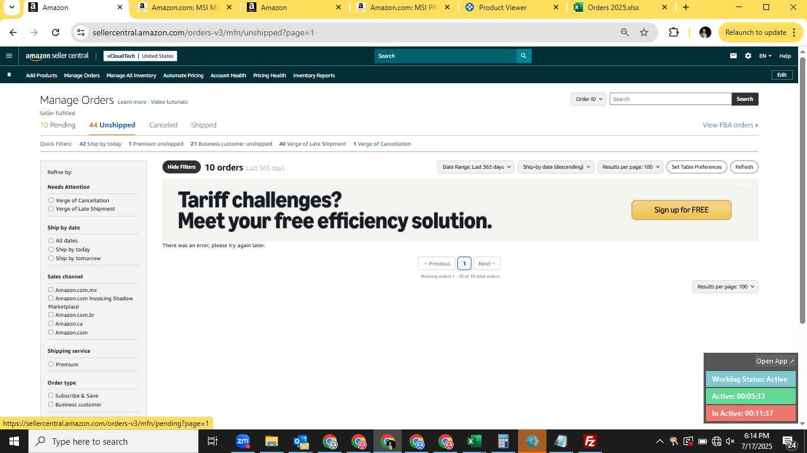Select All dates radio button
Viewport: 807px width, 453px height.
point(51,241)
